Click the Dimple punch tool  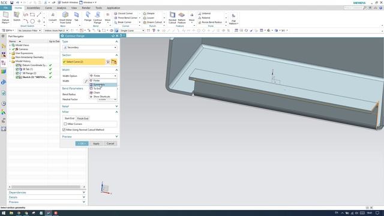click(149, 13)
